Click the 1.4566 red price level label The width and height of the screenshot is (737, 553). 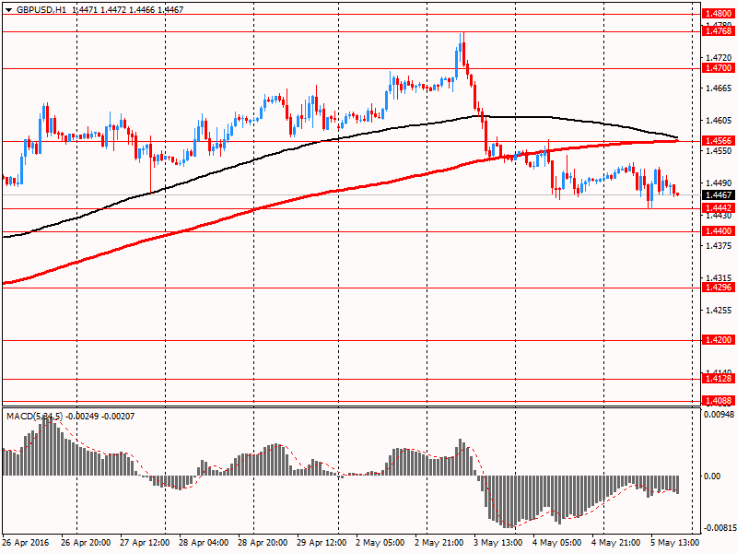click(718, 141)
